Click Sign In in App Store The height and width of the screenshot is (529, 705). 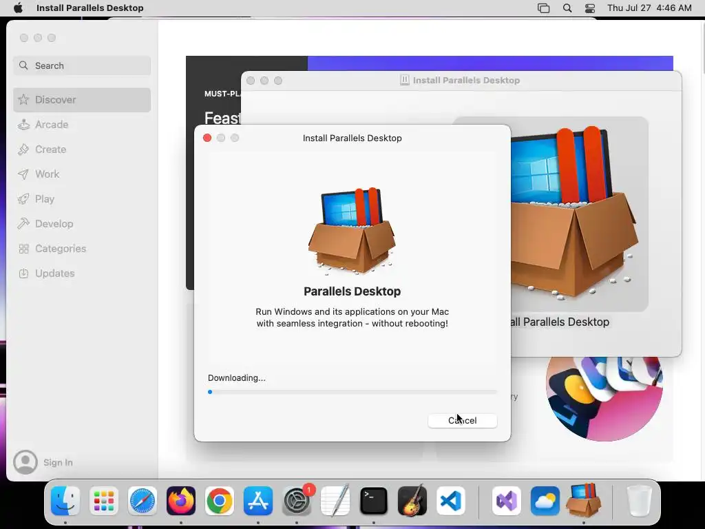(x=58, y=462)
